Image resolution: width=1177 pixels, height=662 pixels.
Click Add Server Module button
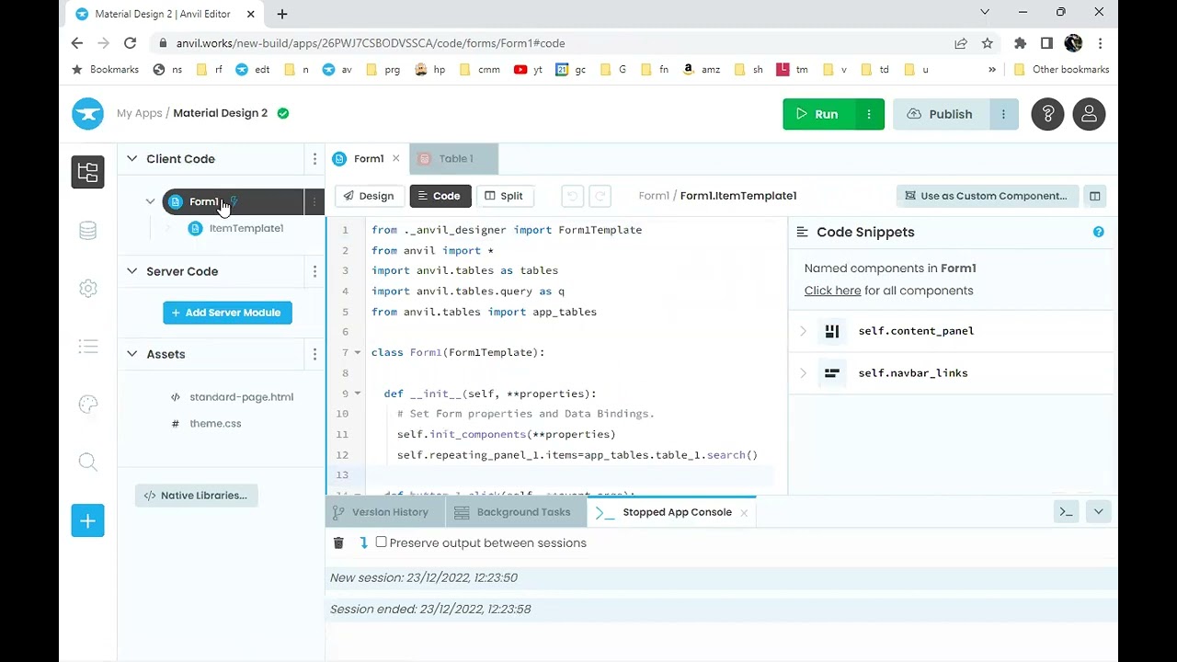click(x=228, y=313)
